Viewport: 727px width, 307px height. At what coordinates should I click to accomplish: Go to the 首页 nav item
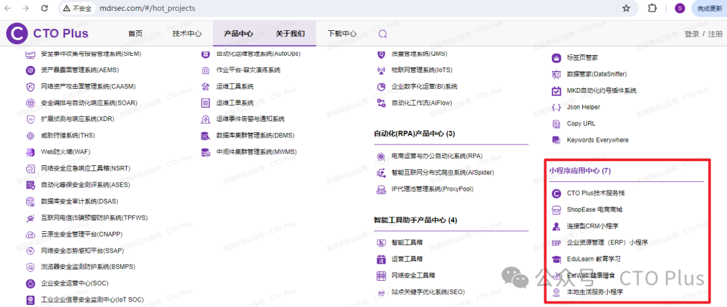pyautogui.click(x=135, y=34)
